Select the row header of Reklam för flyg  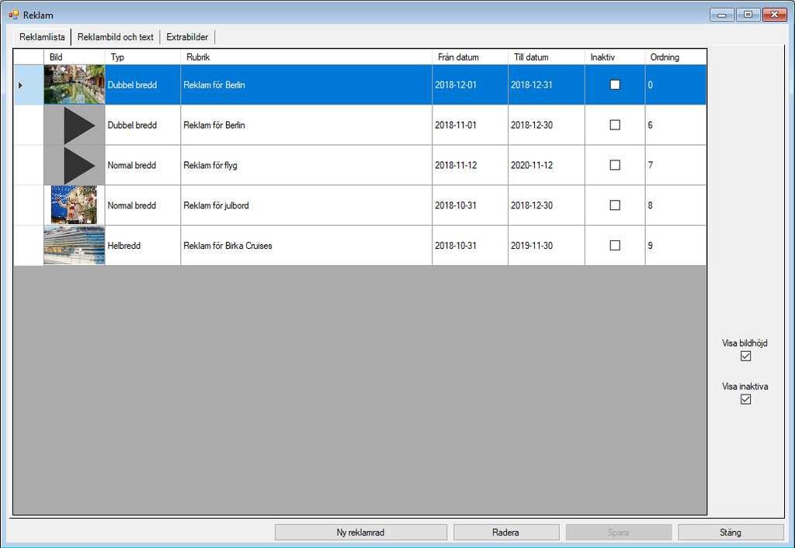click(x=29, y=165)
